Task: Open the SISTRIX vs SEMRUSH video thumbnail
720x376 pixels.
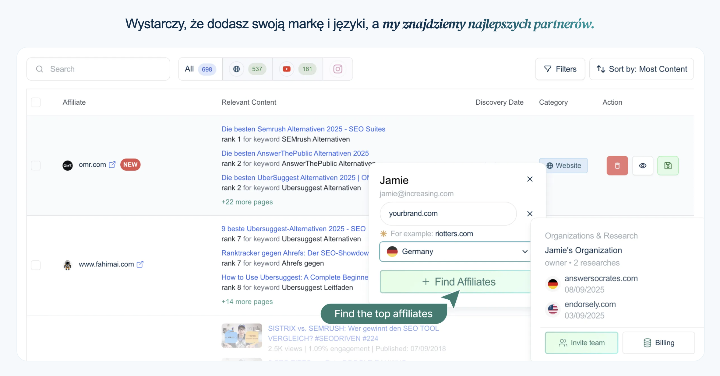Action: tap(242, 335)
